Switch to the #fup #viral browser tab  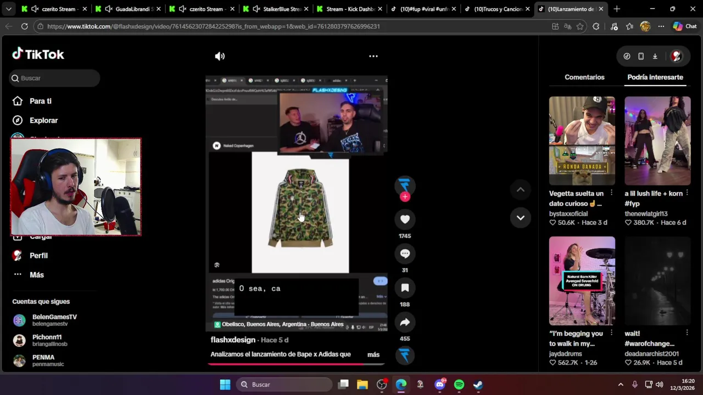tap(423, 9)
